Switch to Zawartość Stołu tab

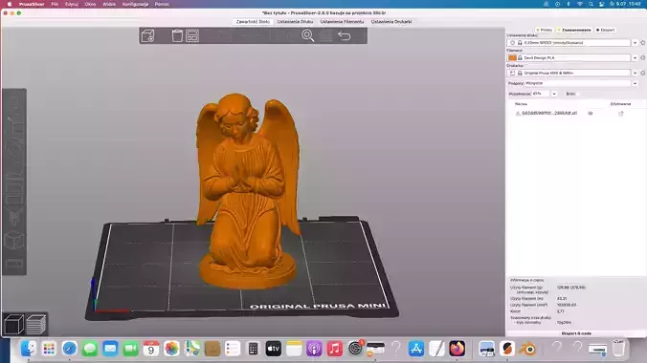253,21
